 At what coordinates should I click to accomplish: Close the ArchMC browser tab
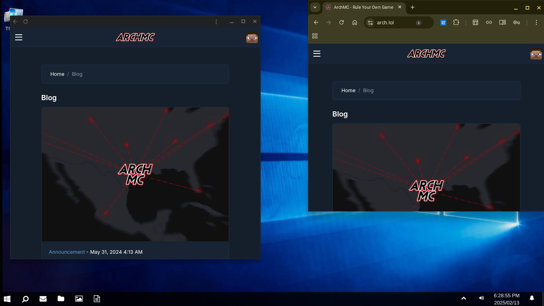pyautogui.click(x=400, y=7)
